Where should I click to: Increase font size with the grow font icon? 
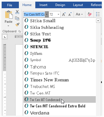[64, 14]
